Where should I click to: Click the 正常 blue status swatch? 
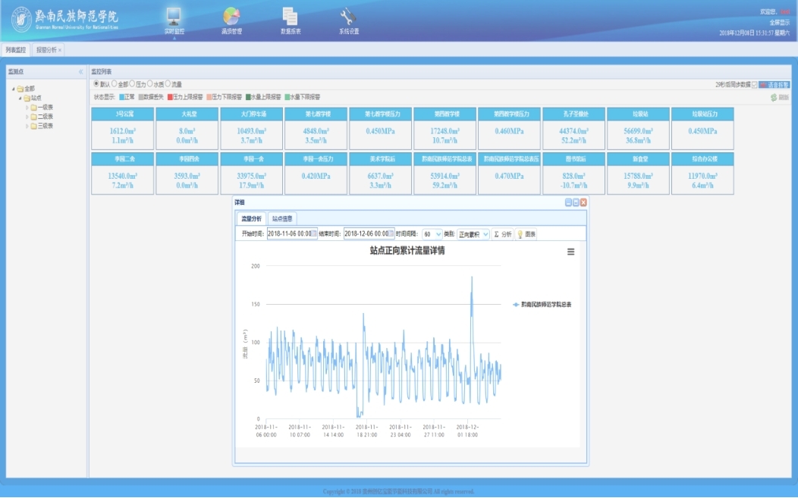122,97
